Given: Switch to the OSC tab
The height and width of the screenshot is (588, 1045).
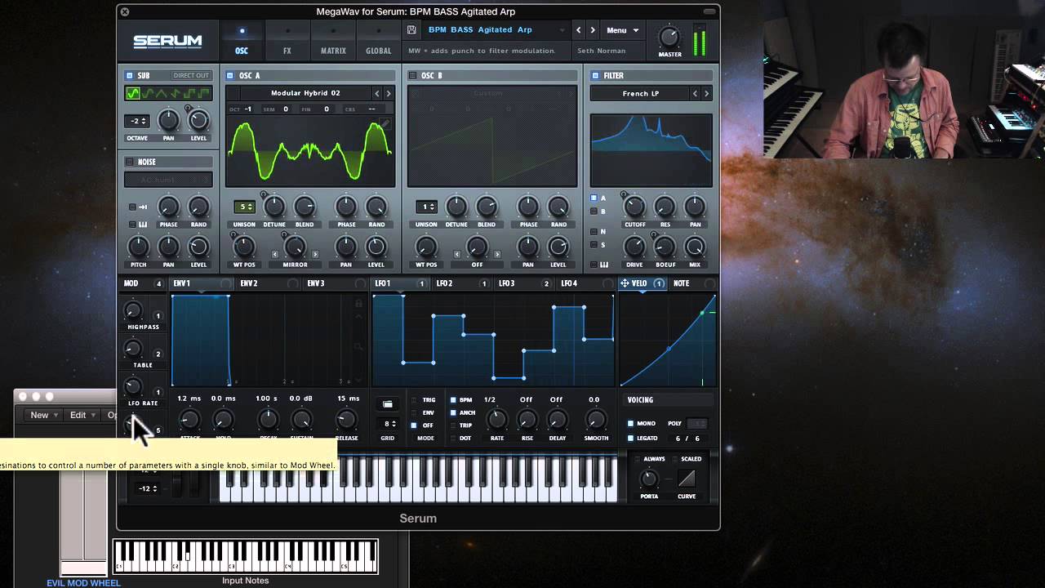Looking at the screenshot, I should click(242, 41).
